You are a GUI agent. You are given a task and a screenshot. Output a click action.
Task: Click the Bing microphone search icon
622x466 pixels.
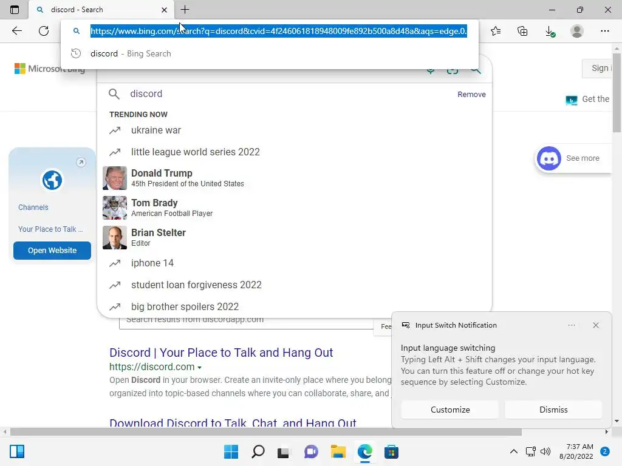pyautogui.click(x=430, y=71)
